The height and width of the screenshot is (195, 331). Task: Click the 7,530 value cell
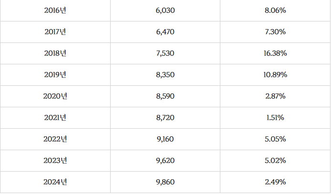click(x=165, y=53)
